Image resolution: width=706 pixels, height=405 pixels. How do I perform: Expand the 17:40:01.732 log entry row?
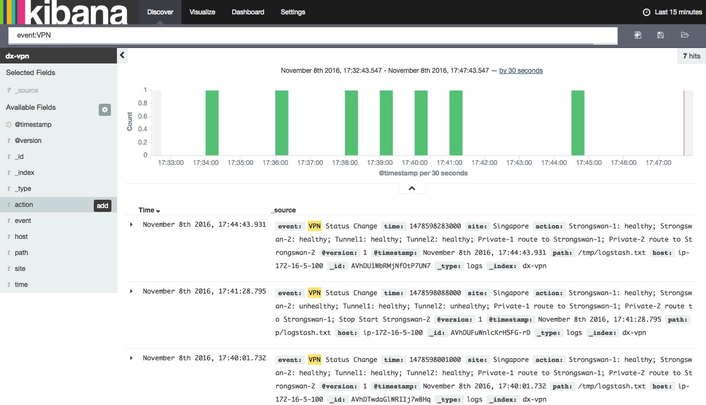pyautogui.click(x=131, y=358)
